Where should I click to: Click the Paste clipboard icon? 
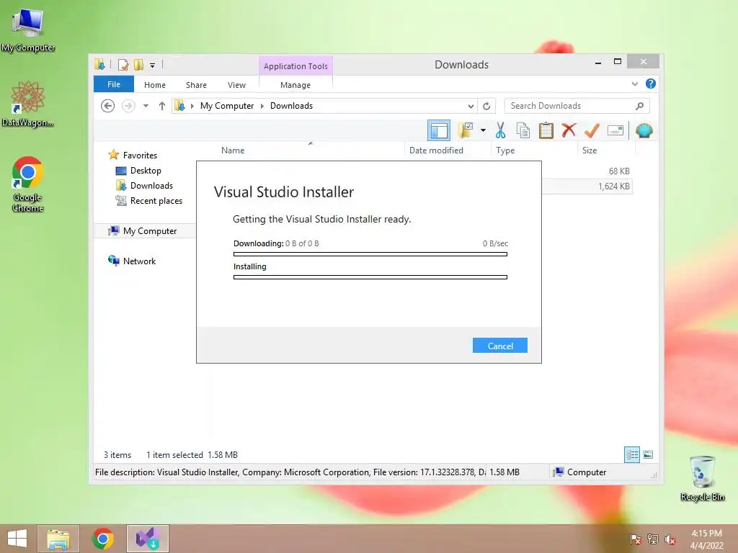pos(546,130)
